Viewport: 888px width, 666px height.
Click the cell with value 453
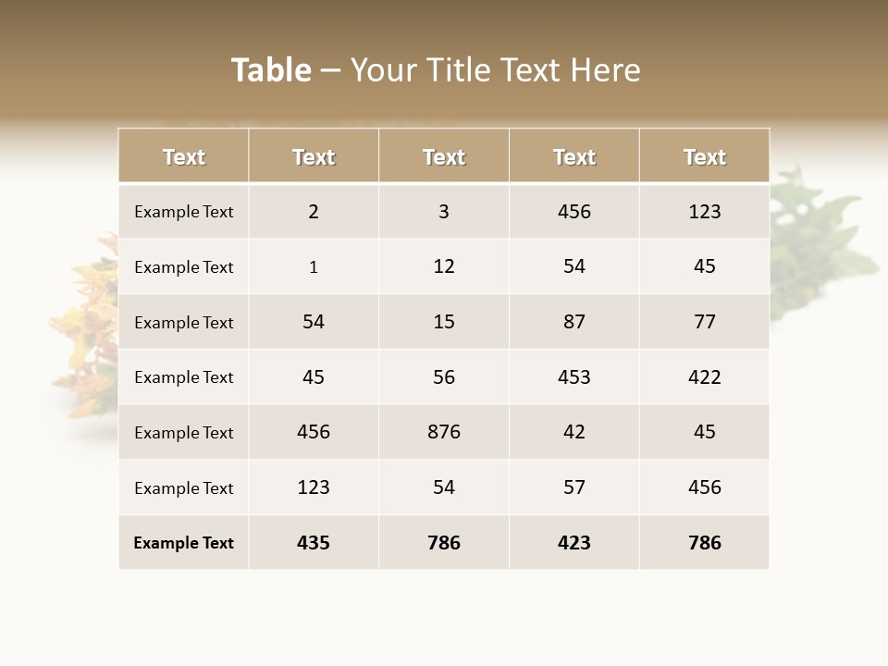(x=574, y=376)
